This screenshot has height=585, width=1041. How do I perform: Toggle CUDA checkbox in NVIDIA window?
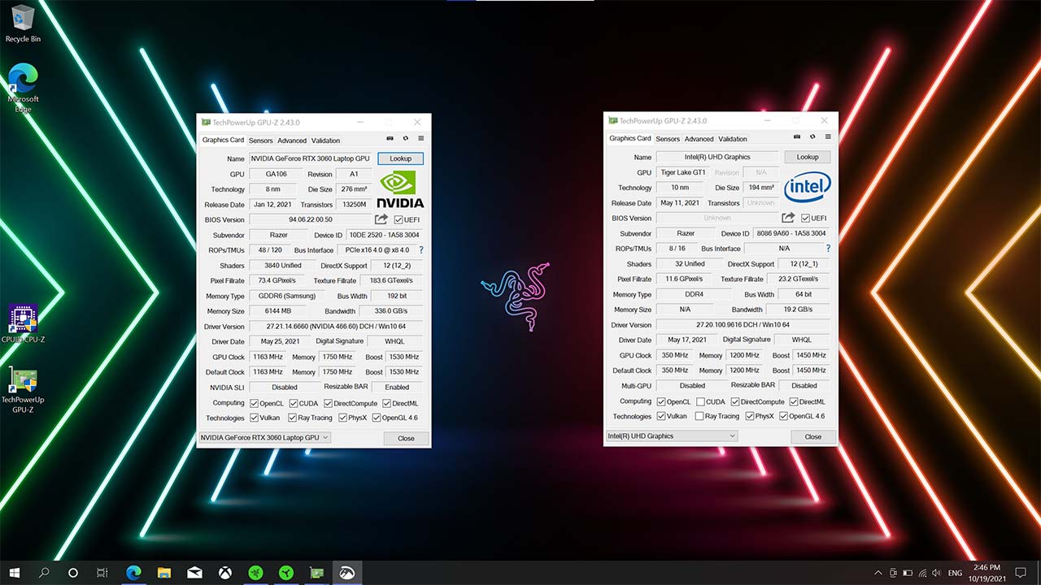(x=292, y=403)
